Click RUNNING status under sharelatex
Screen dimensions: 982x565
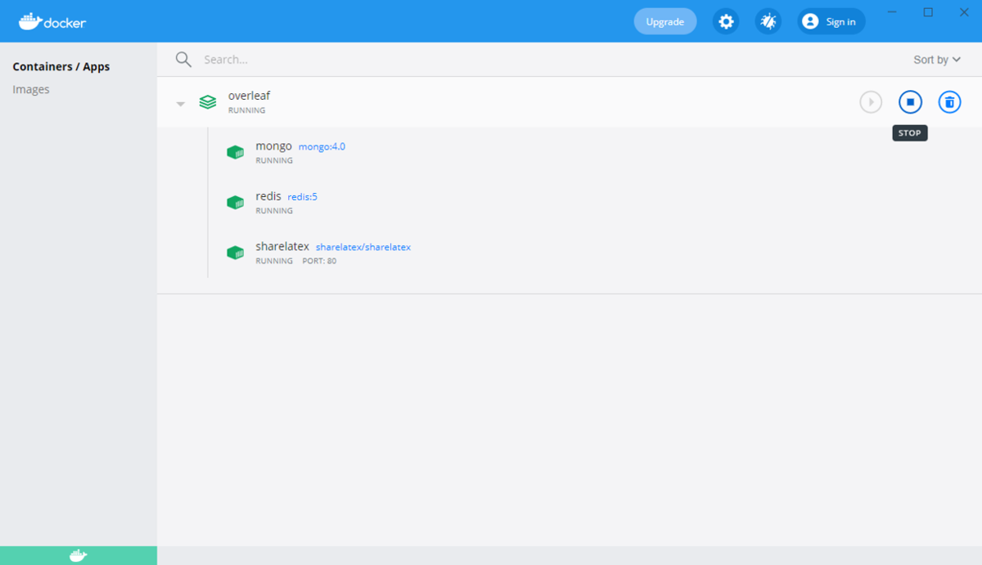pyautogui.click(x=274, y=262)
